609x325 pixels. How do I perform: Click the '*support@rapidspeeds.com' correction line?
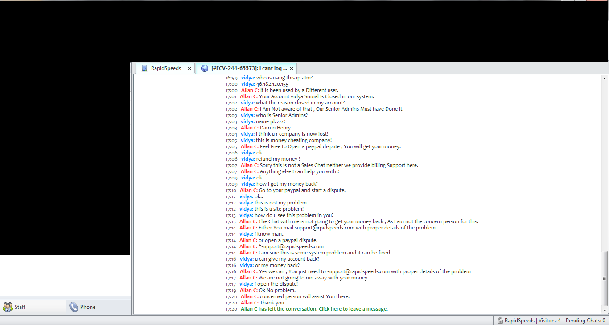click(291, 246)
